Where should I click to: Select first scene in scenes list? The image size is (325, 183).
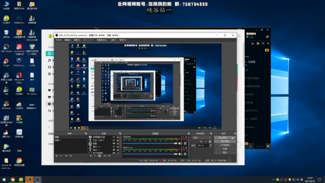tap(71, 137)
